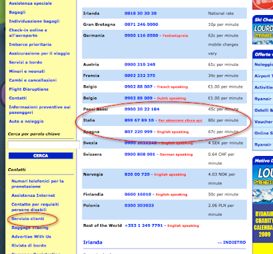Click the blue CERCA search button
This screenshot has width=273, height=254.
[41, 156]
